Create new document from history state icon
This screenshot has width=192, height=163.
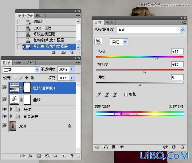(54, 52)
